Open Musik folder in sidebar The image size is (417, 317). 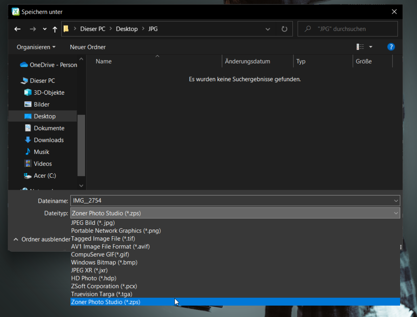37,152
